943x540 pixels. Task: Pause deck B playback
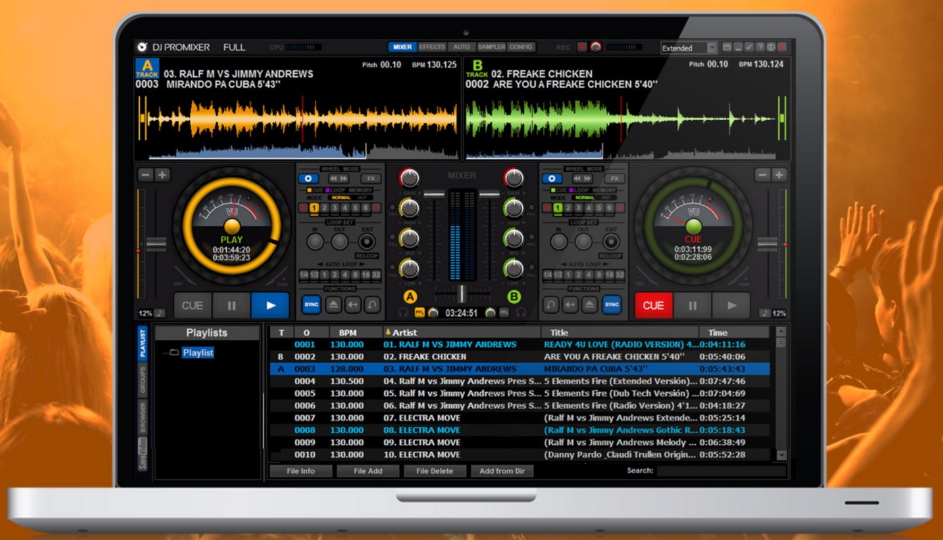pos(692,306)
